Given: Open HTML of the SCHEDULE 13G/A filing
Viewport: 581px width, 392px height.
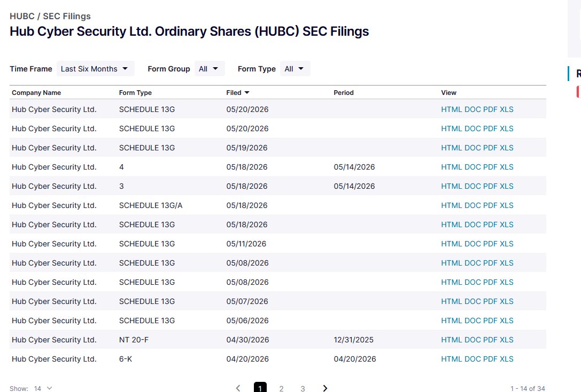Looking at the screenshot, I should [x=451, y=205].
